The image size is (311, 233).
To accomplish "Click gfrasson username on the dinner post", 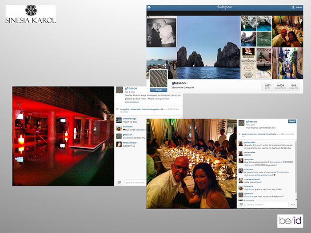I will coord(251,122).
